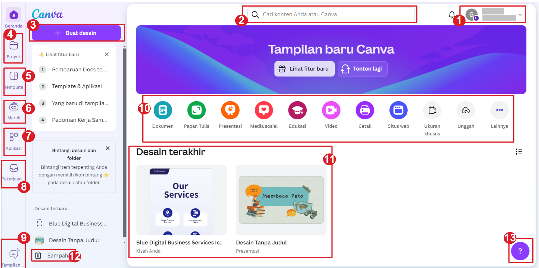Open step 1 Pembaruan Docs

click(74, 70)
